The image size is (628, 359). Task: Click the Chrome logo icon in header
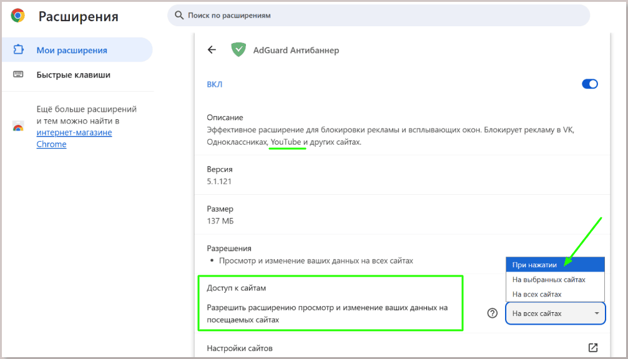click(17, 16)
